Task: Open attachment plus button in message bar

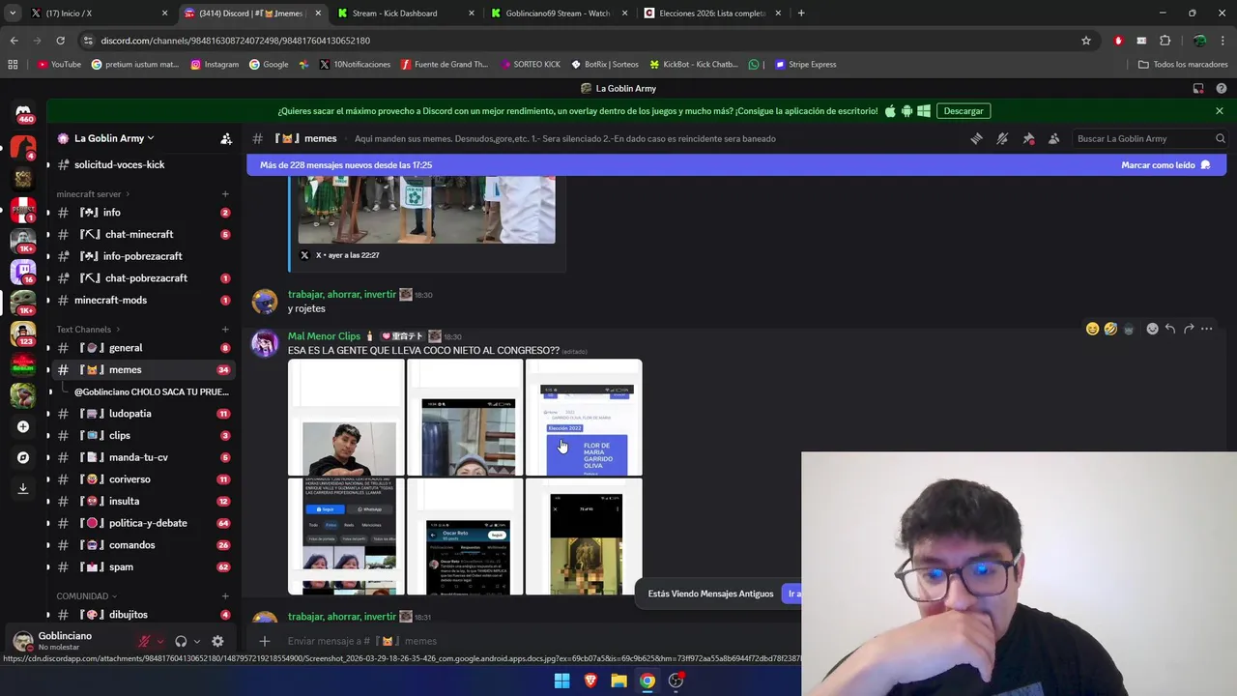Action: coord(264,641)
